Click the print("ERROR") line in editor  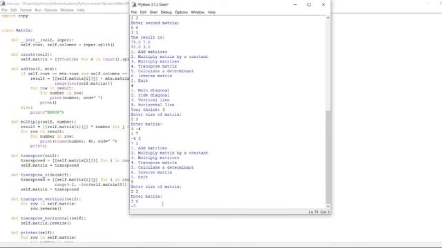47,112
